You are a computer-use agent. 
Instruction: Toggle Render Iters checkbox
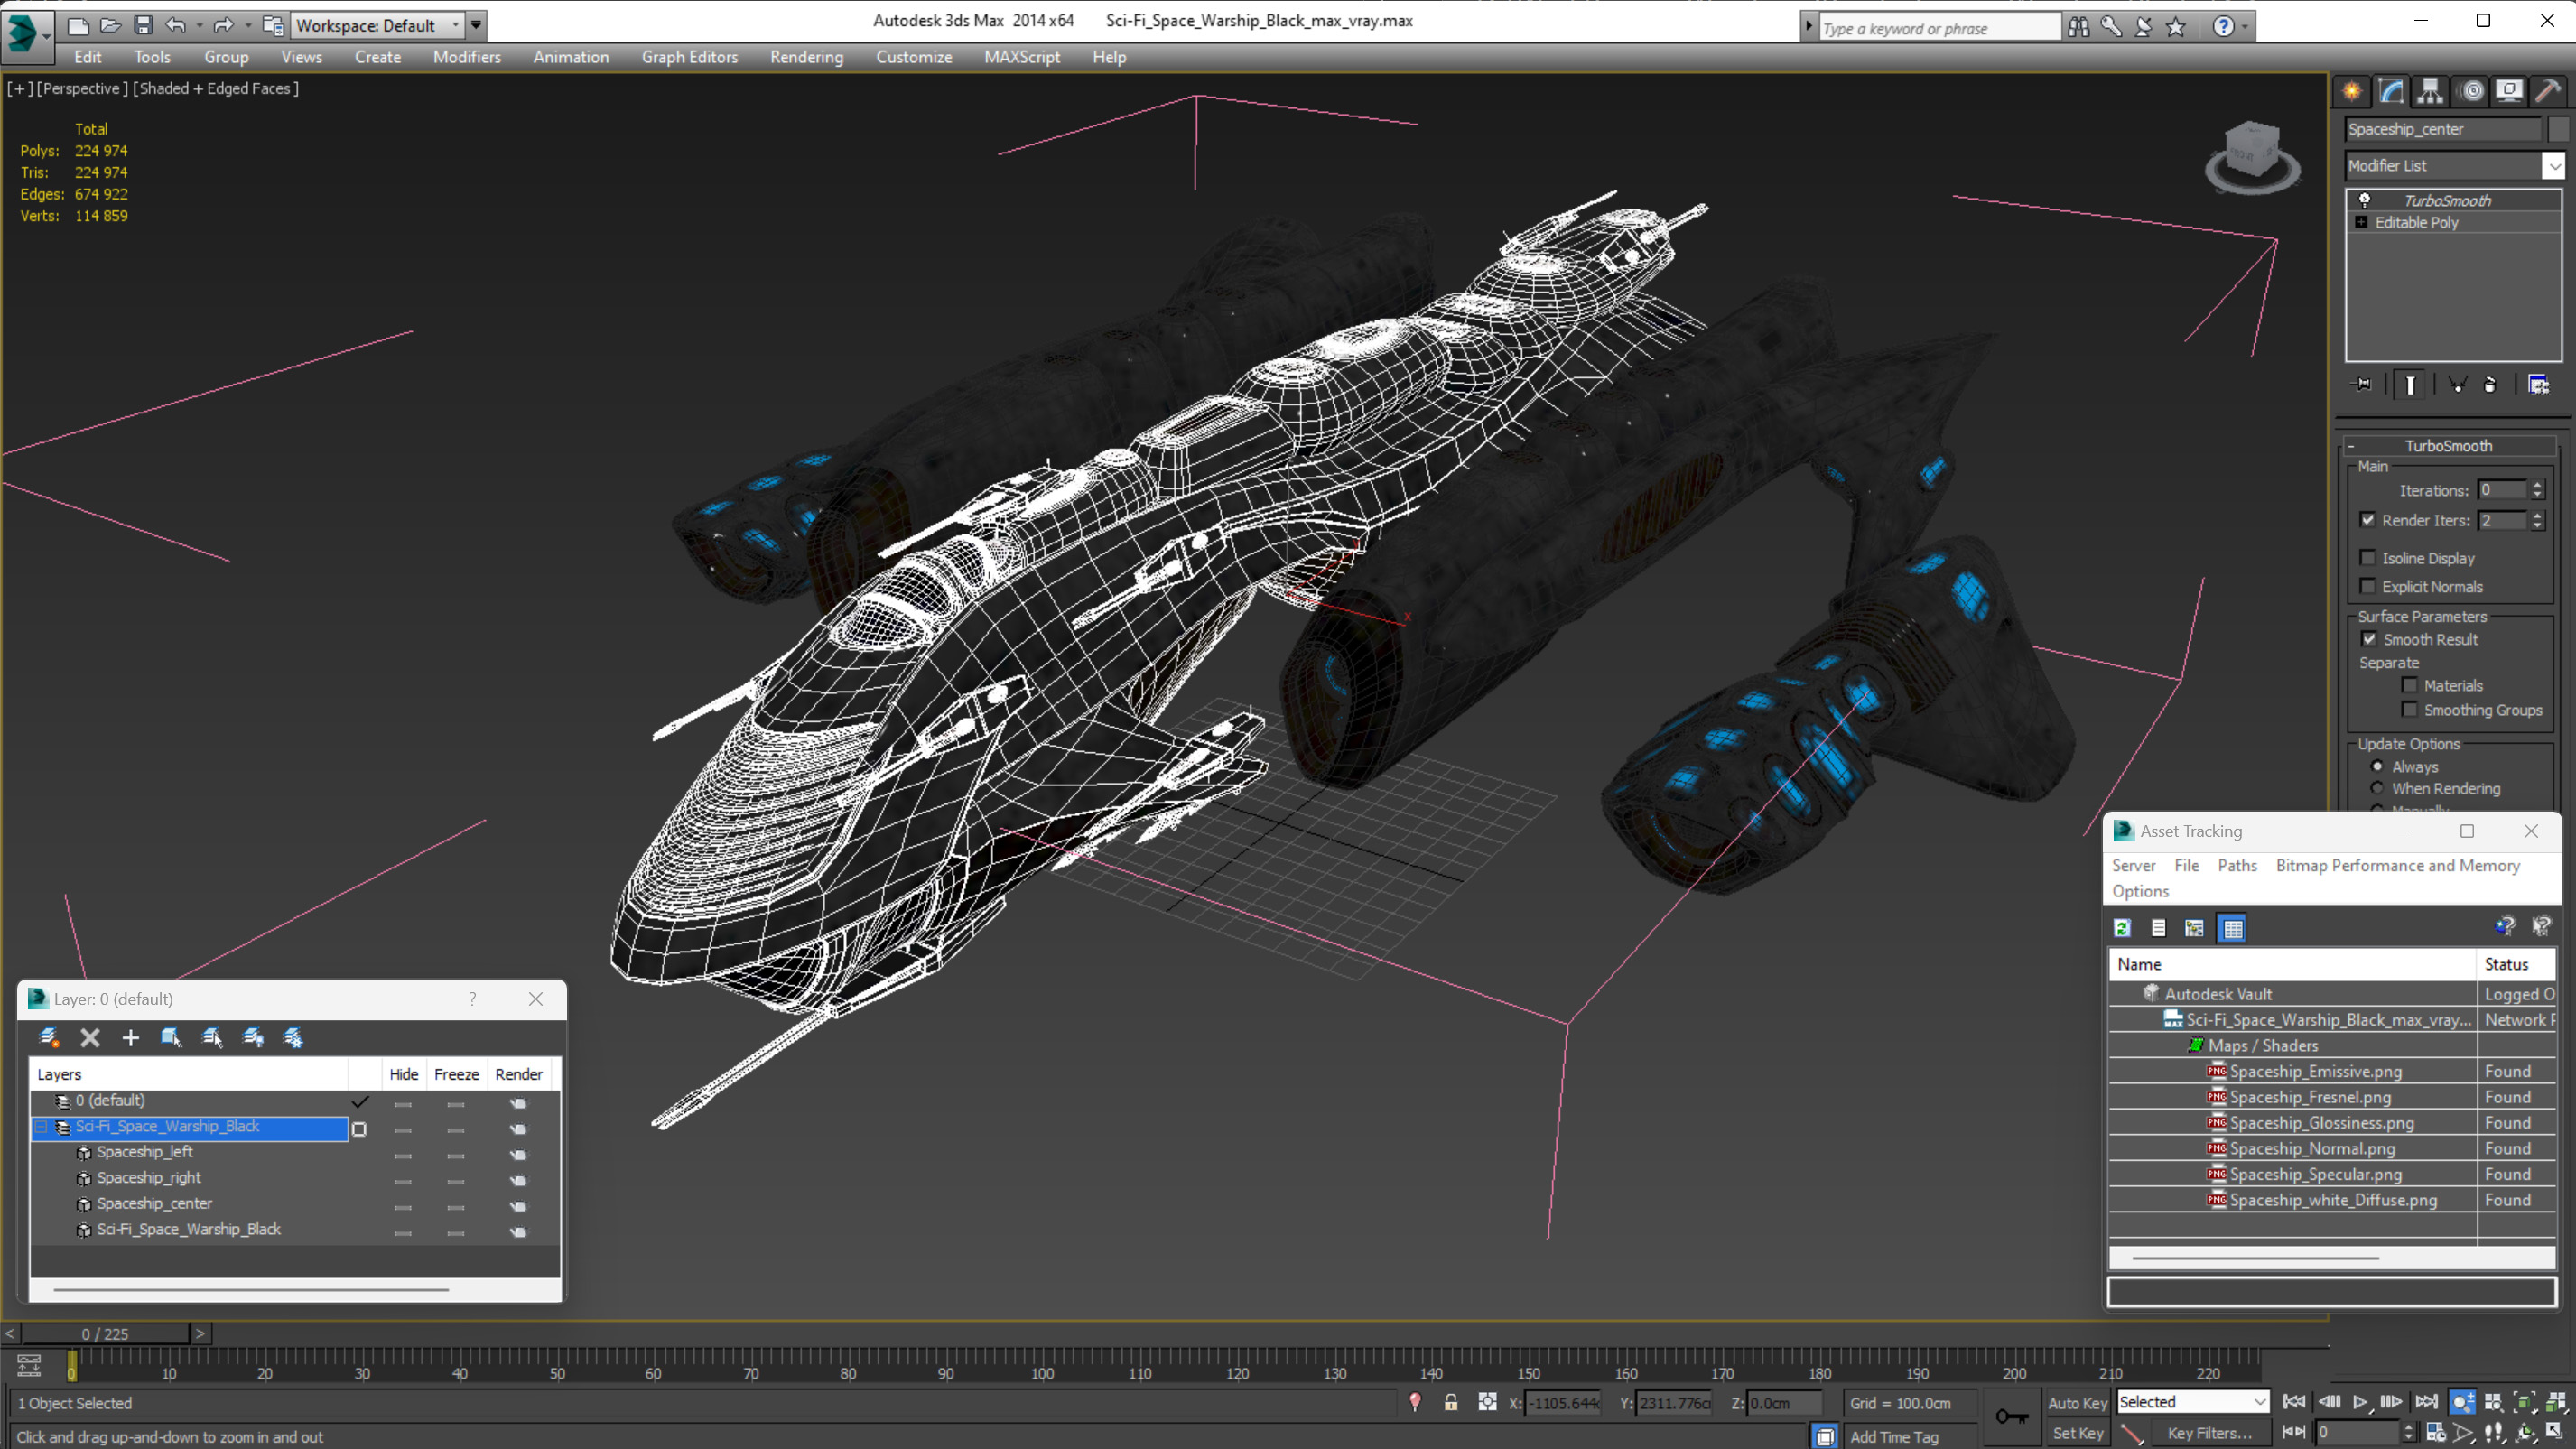coord(2367,520)
